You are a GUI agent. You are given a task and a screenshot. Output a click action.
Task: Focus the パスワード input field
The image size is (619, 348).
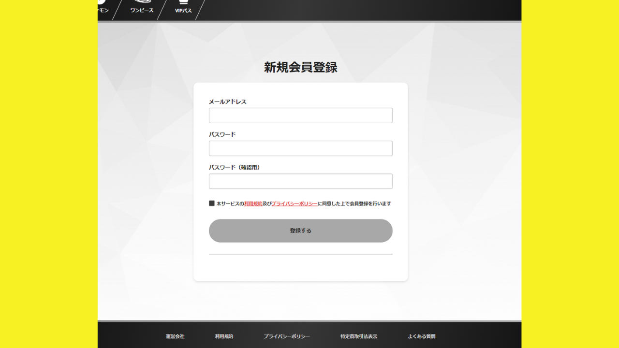click(300, 148)
